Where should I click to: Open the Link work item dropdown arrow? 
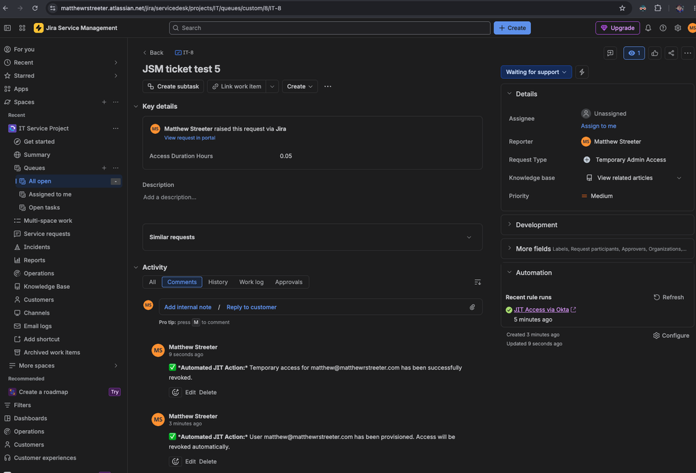(272, 86)
